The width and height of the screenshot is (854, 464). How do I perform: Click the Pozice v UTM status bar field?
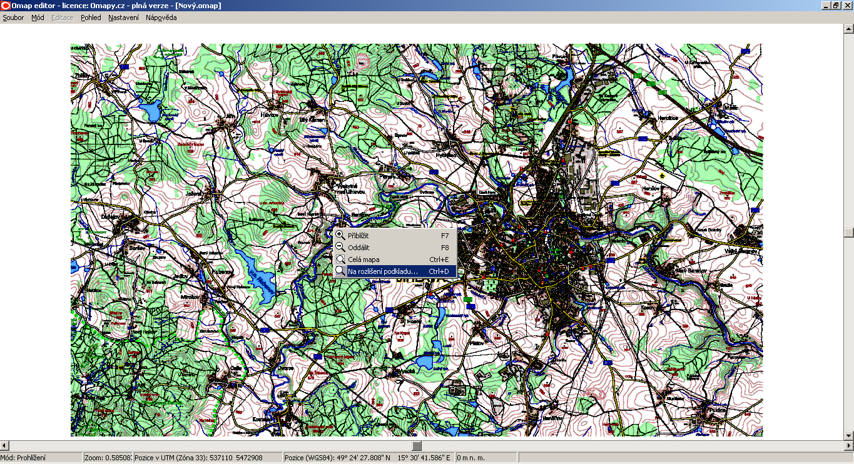pyautogui.click(x=208, y=458)
